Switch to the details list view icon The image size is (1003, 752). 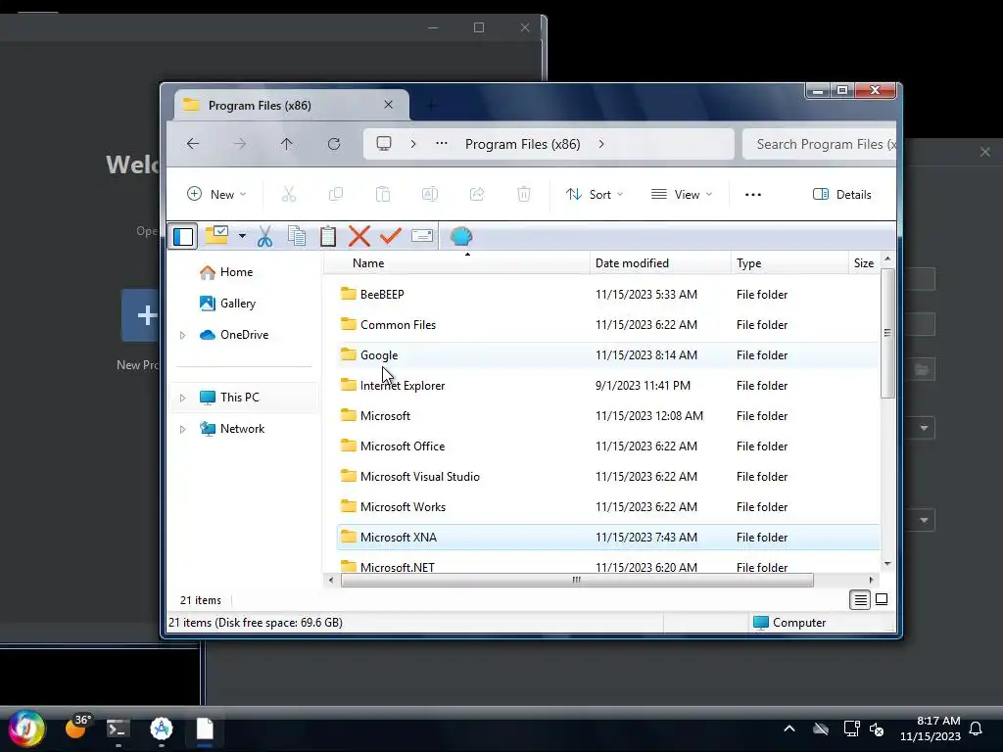pyautogui.click(x=860, y=600)
